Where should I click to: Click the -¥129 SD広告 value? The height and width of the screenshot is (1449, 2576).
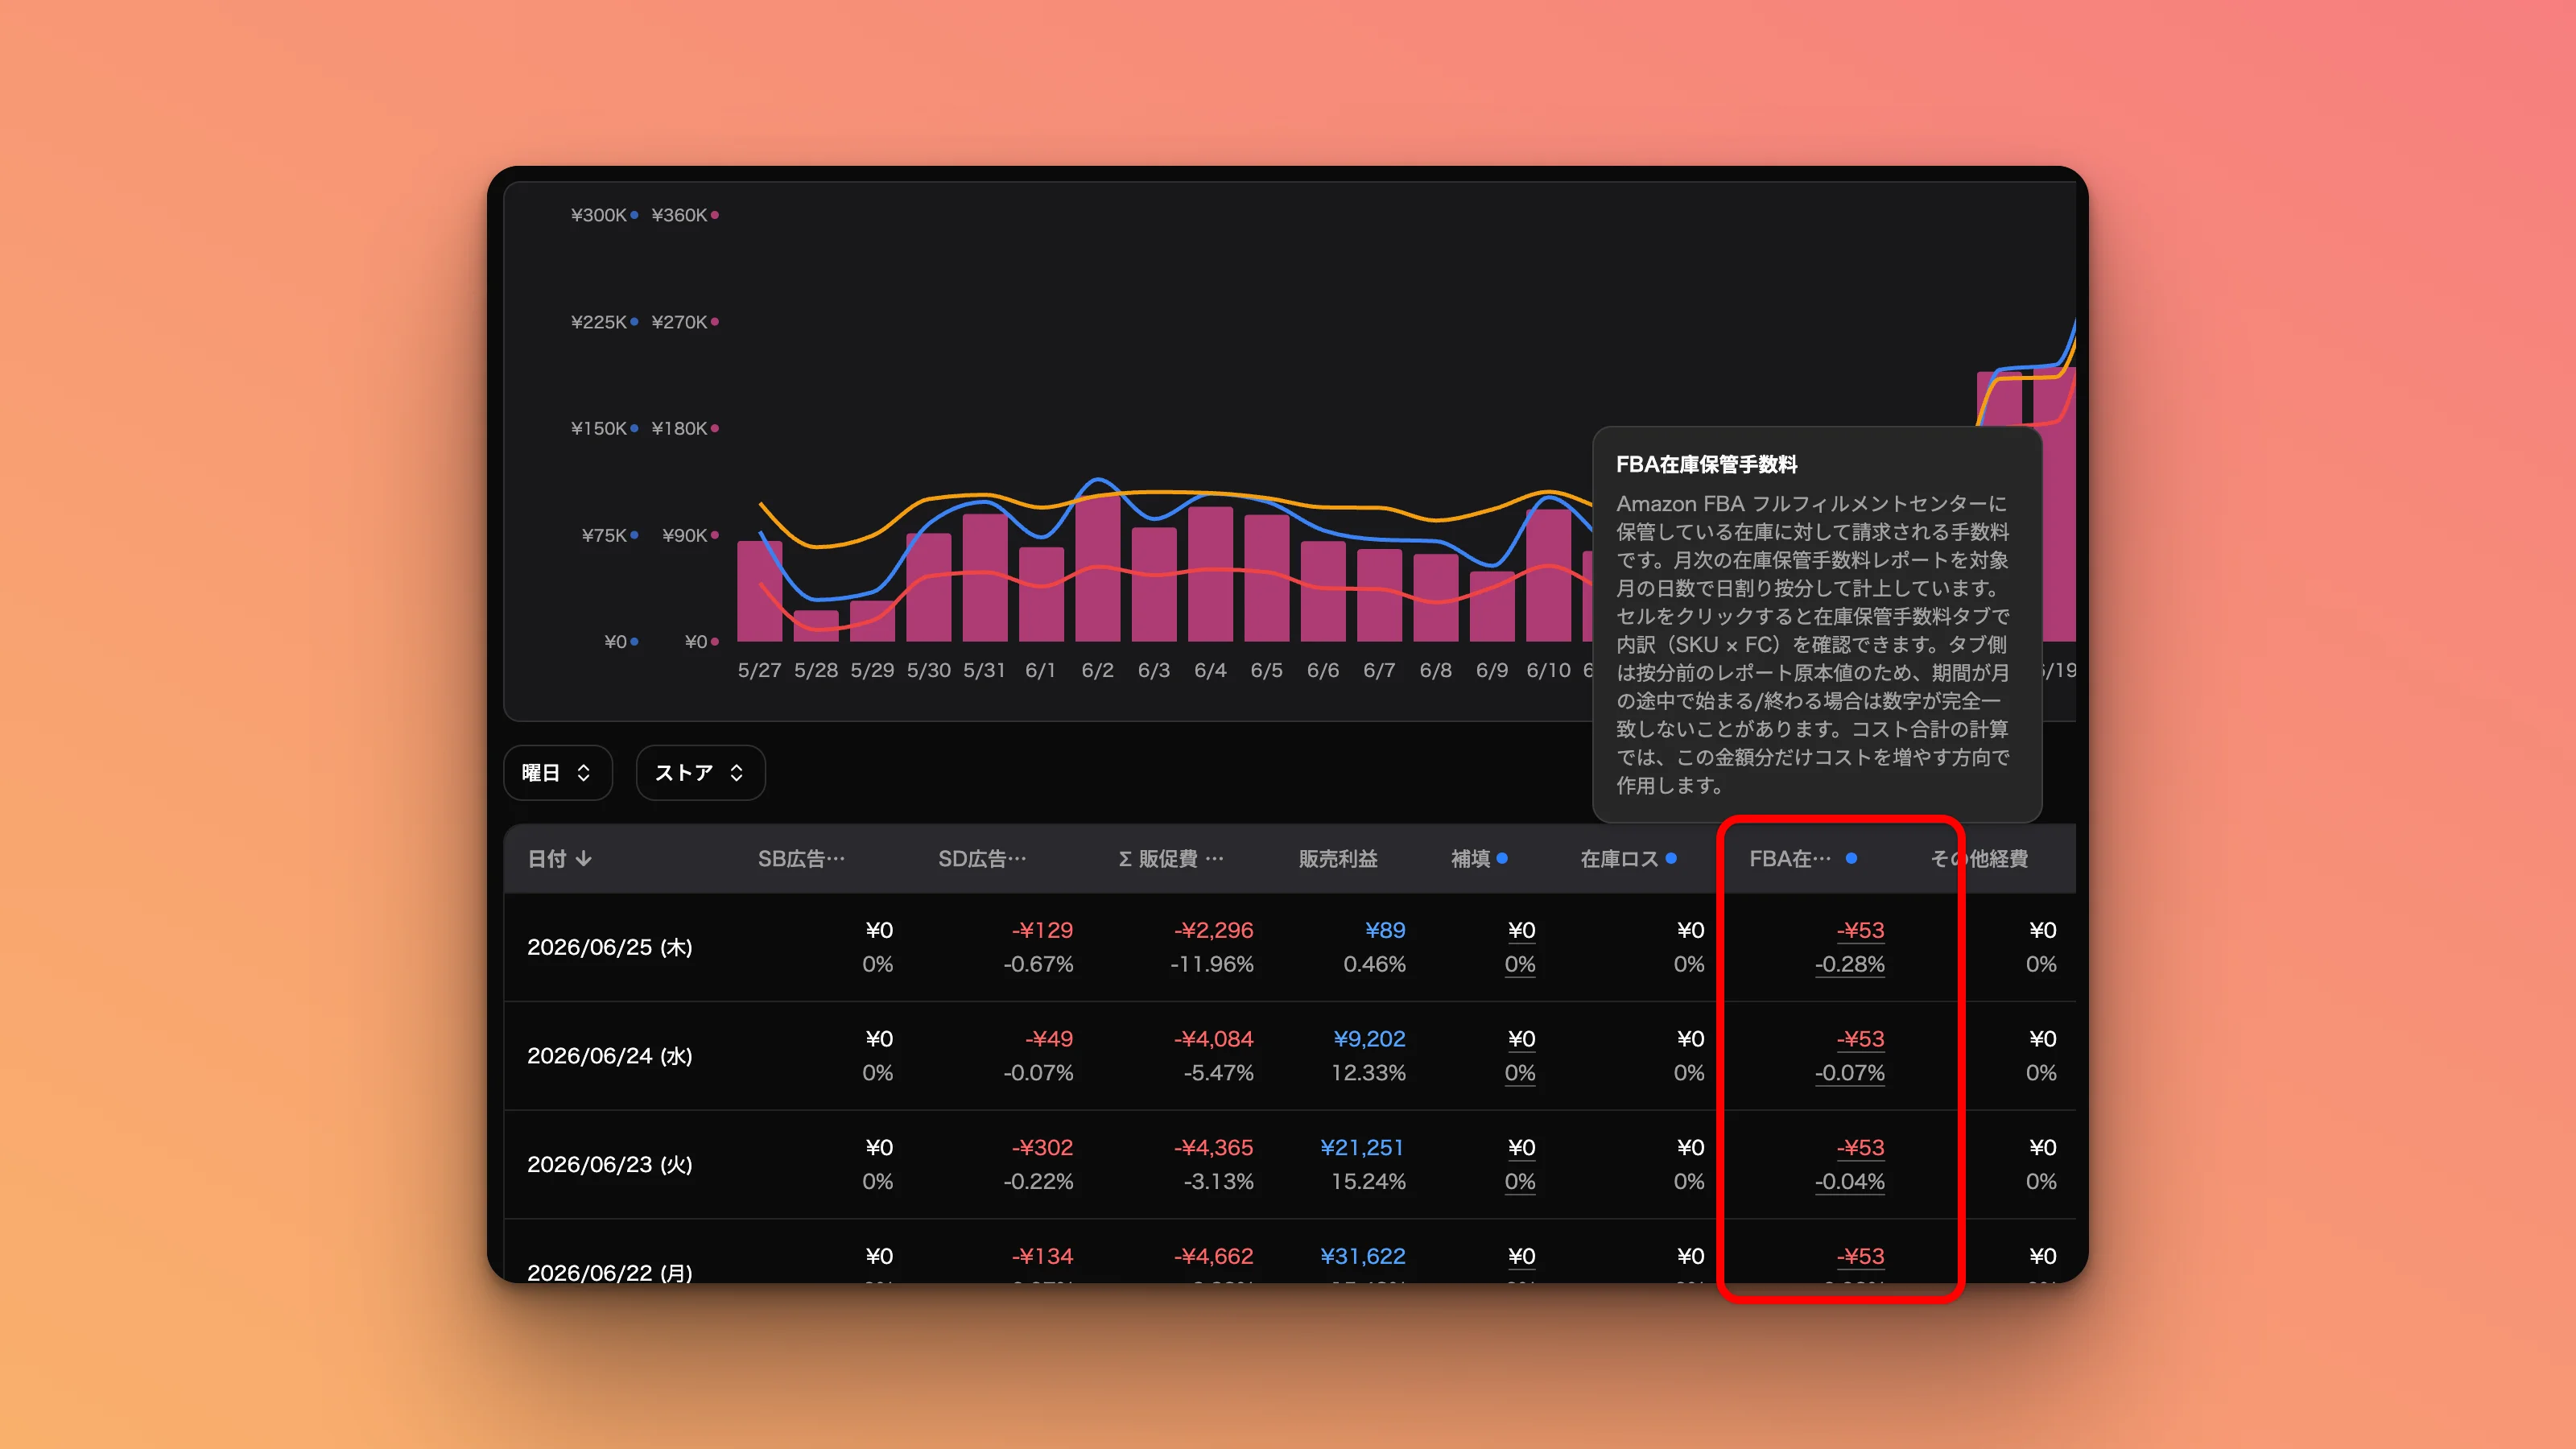click(x=1042, y=930)
